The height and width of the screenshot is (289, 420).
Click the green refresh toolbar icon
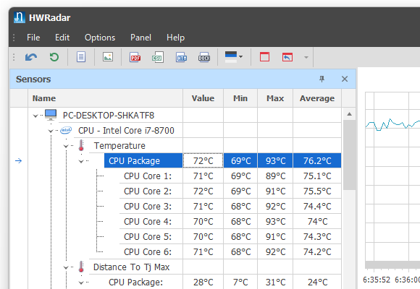[54, 57]
